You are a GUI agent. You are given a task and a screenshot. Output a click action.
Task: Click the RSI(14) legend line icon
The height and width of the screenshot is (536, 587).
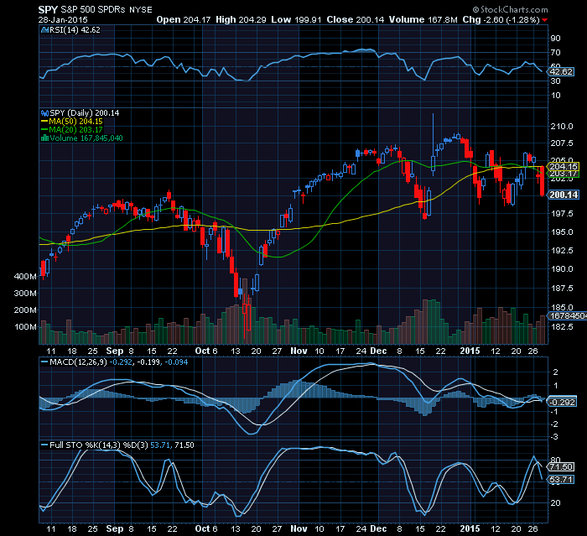[x=44, y=30]
